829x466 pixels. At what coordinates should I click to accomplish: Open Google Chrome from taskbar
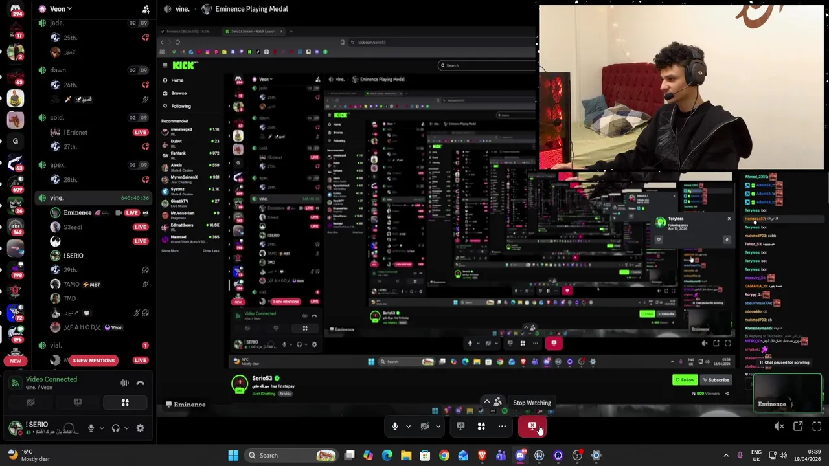click(444, 455)
